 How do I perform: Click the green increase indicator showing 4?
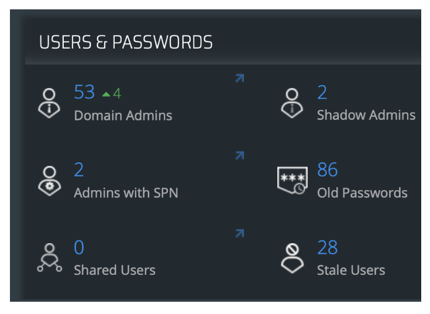coord(112,94)
